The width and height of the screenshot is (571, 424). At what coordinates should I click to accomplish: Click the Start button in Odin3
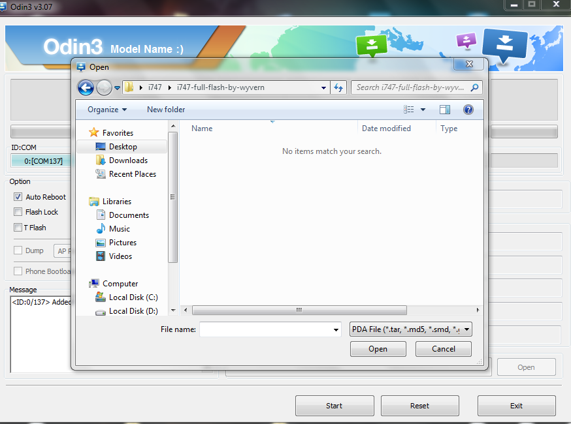pos(334,406)
